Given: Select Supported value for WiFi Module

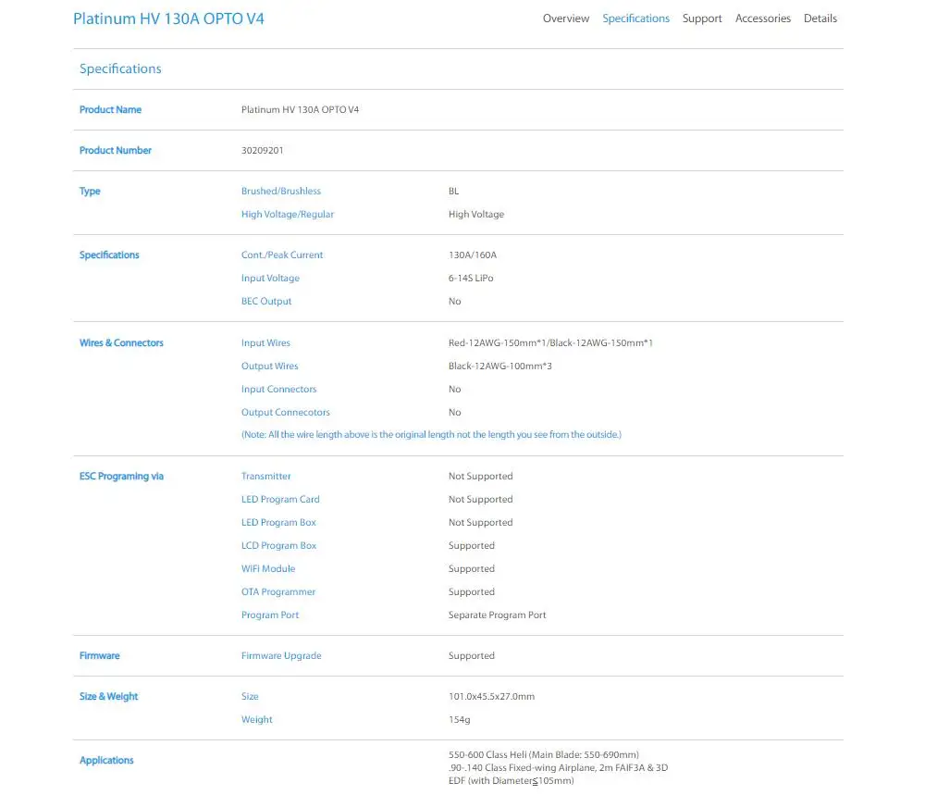Looking at the screenshot, I should click(472, 568).
